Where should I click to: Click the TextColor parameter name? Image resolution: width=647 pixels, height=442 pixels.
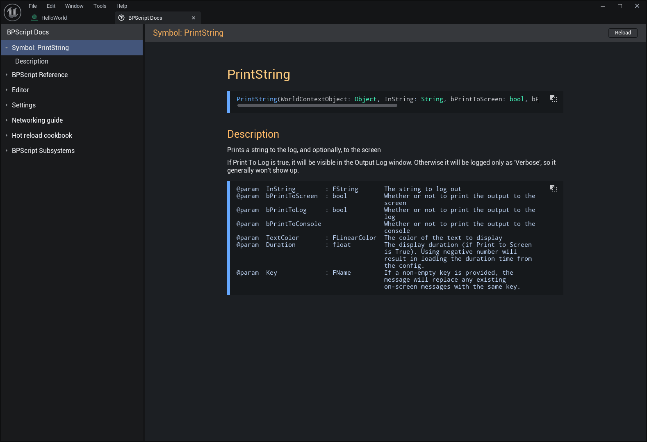click(282, 238)
